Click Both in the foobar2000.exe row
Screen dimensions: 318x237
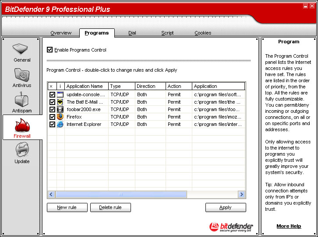pos(142,109)
